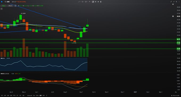
Task: Click the Buy button
Action: pos(3,6)
